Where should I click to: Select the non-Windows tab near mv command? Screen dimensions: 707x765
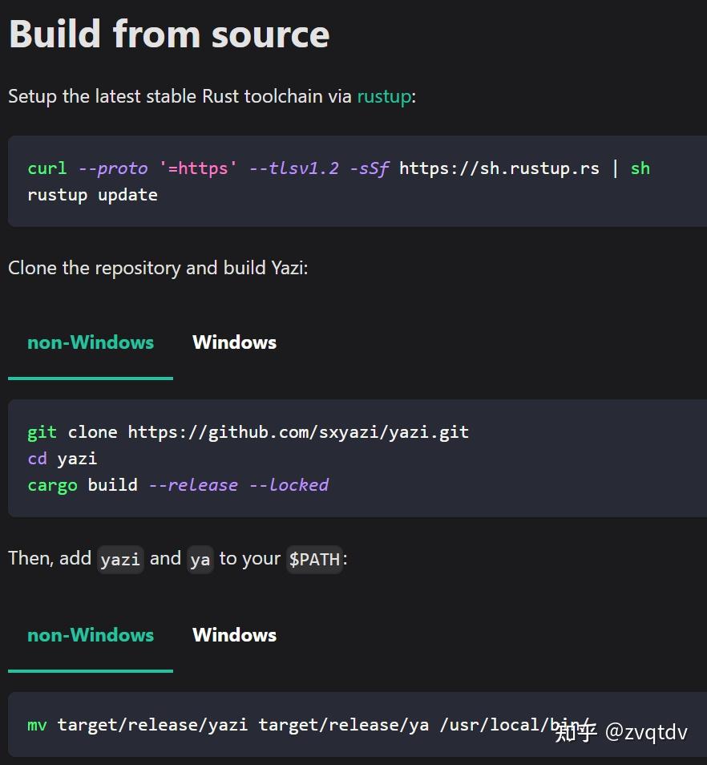tap(91, 635)
